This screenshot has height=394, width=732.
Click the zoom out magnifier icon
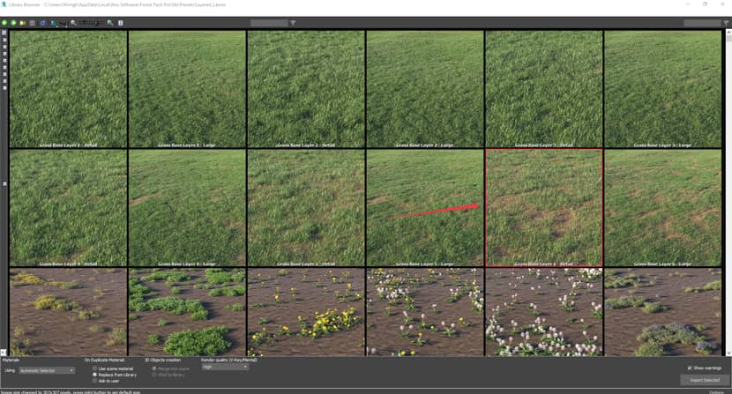click(74, 22)
